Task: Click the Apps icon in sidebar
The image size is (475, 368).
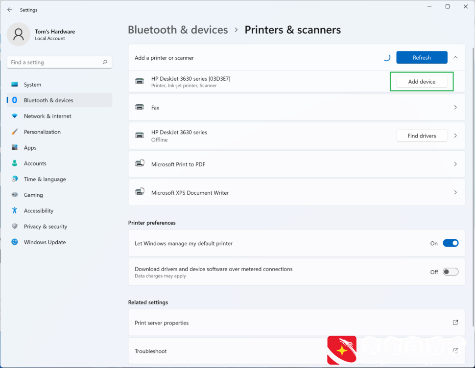Action: 15,147
